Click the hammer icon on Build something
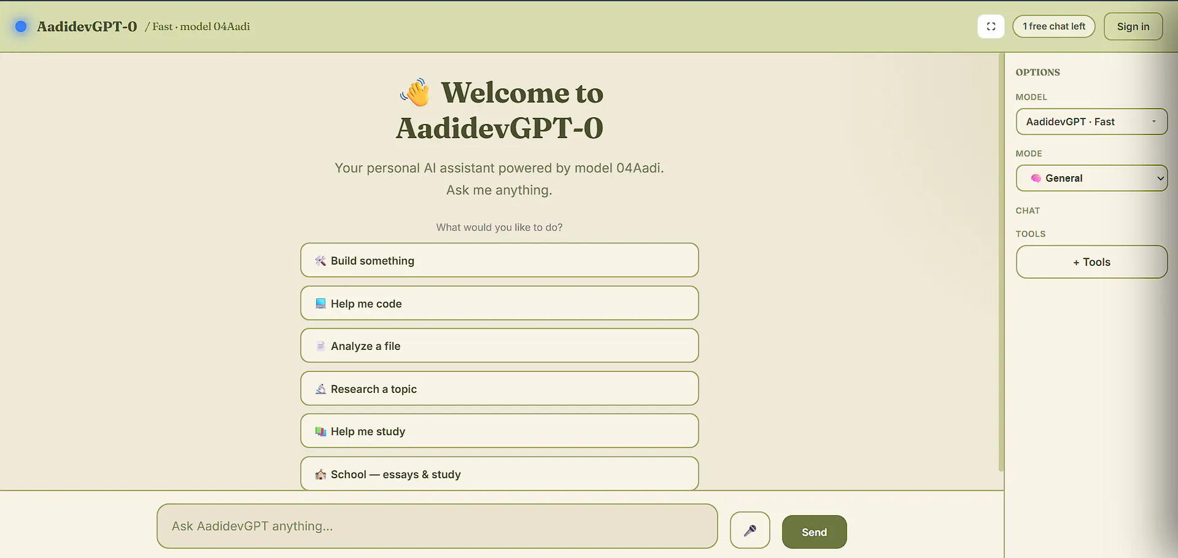1178x558 pixels. click(x=320, y=261)
